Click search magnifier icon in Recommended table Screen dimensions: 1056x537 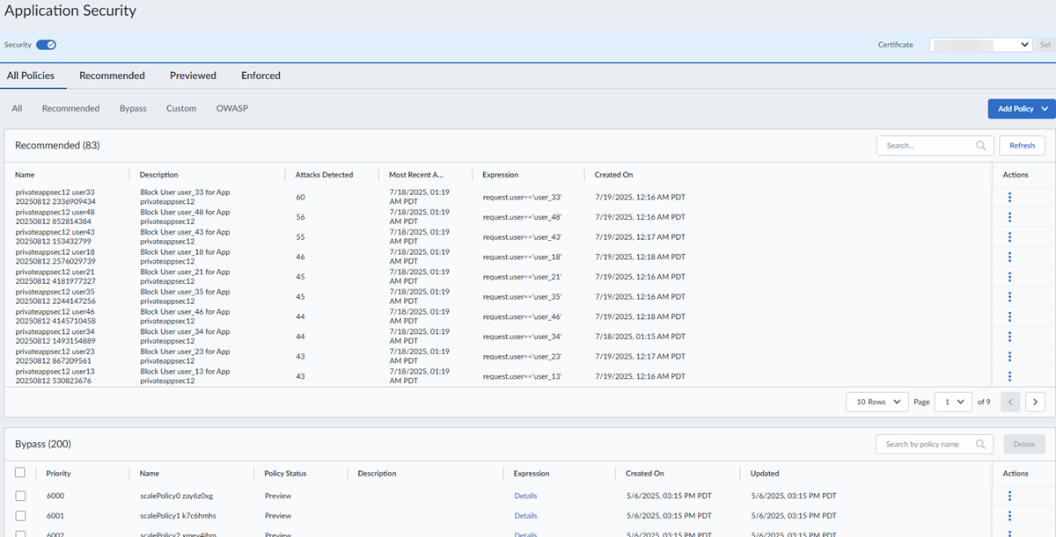(x=981, y=146)
